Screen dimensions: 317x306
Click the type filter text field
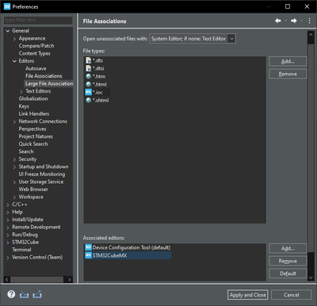tap(38, 21)
